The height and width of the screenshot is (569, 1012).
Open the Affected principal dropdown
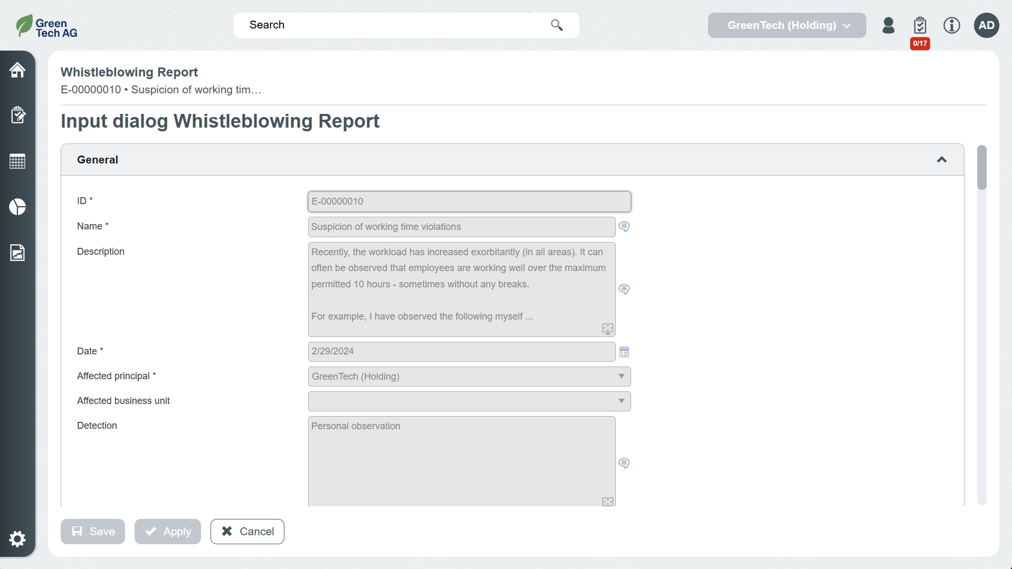(469, 377)
